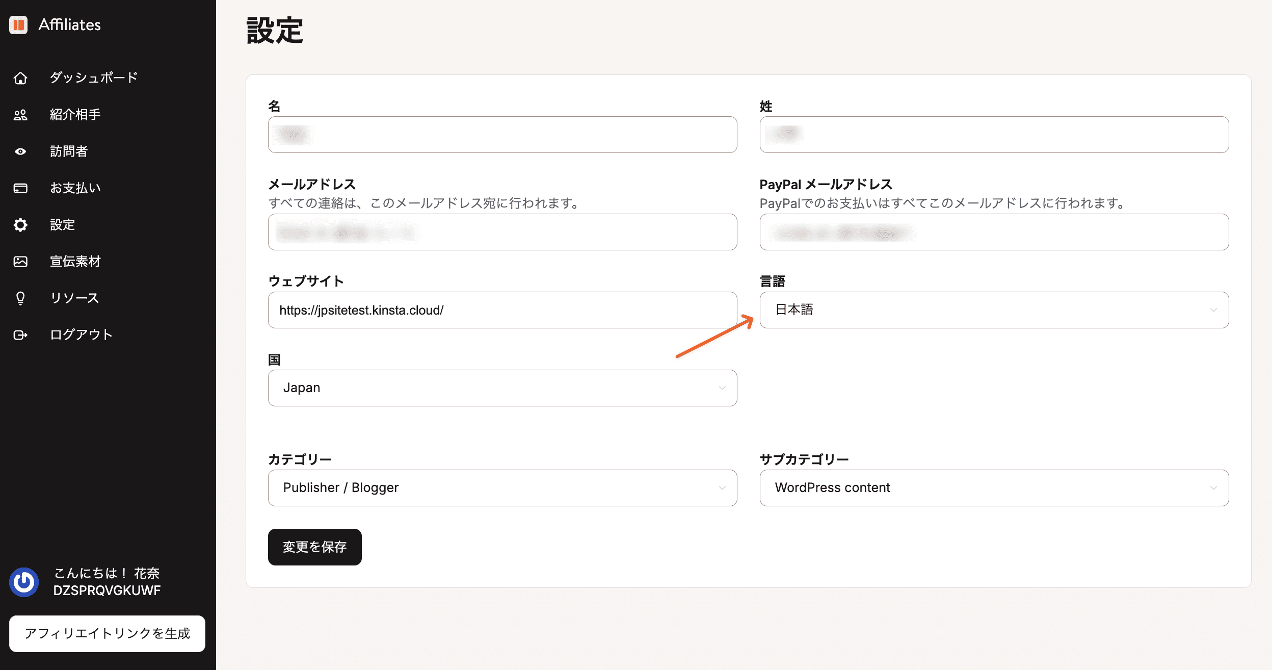
Task: Click the Kinsta logo near the greeting
Action: [x=23, y=581]
